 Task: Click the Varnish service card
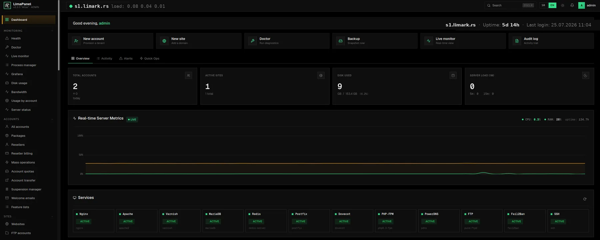[180, 221]
